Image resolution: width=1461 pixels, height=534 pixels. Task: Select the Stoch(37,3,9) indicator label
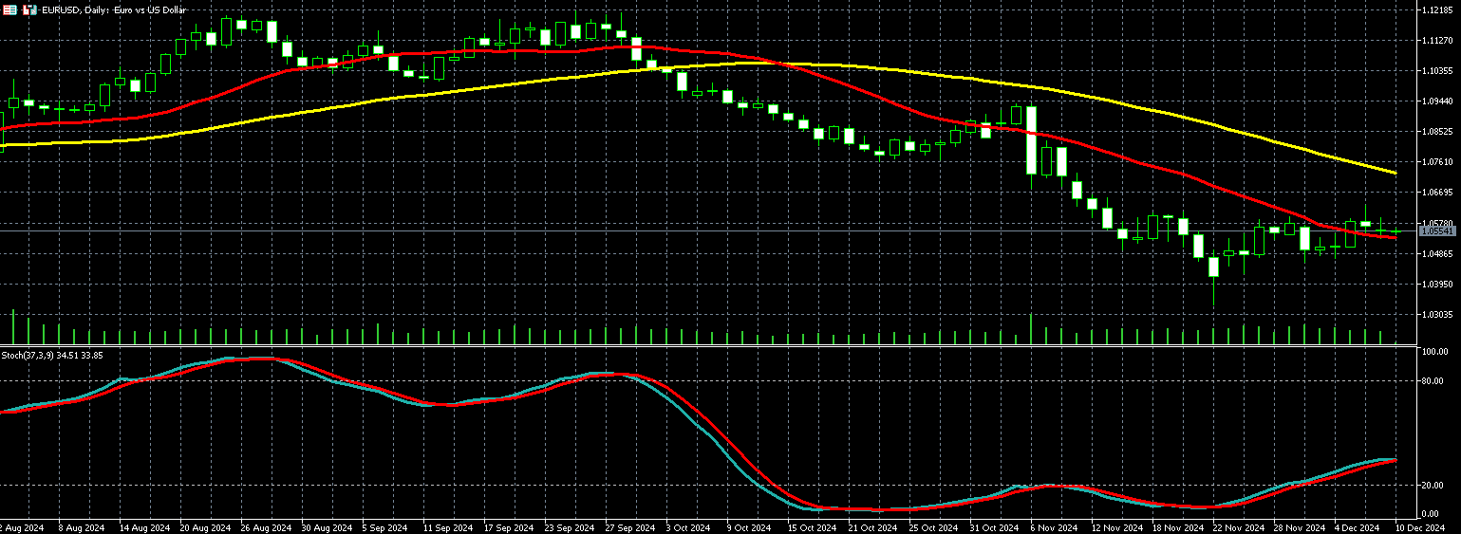pyautogui.click(x=52, y=355)
